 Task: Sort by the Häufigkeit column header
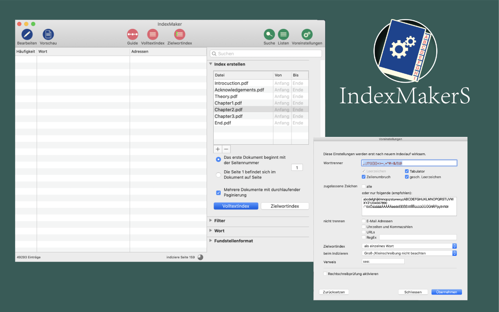(26, 51)
